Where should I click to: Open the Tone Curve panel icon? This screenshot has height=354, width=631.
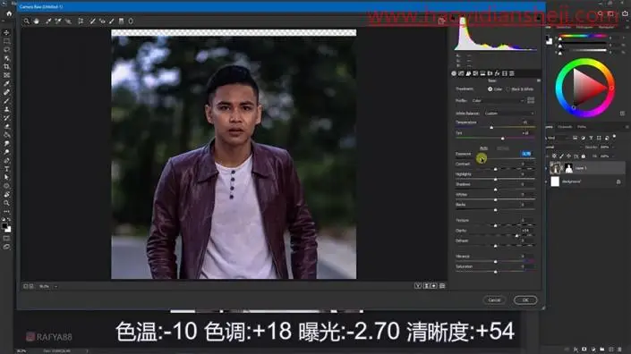tap(461, 73)
